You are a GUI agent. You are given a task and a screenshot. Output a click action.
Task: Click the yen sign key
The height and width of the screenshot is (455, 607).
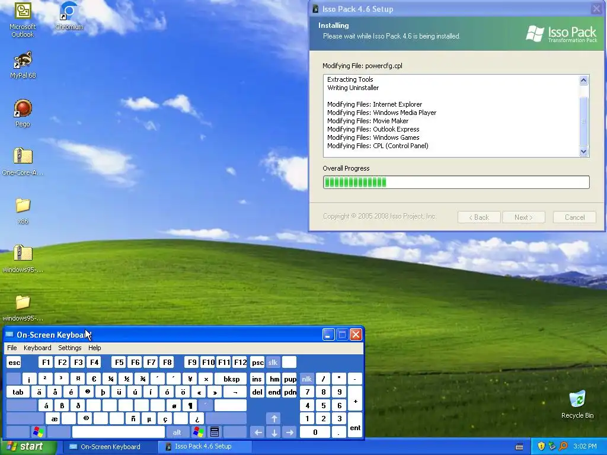click(x=190, y=379)
